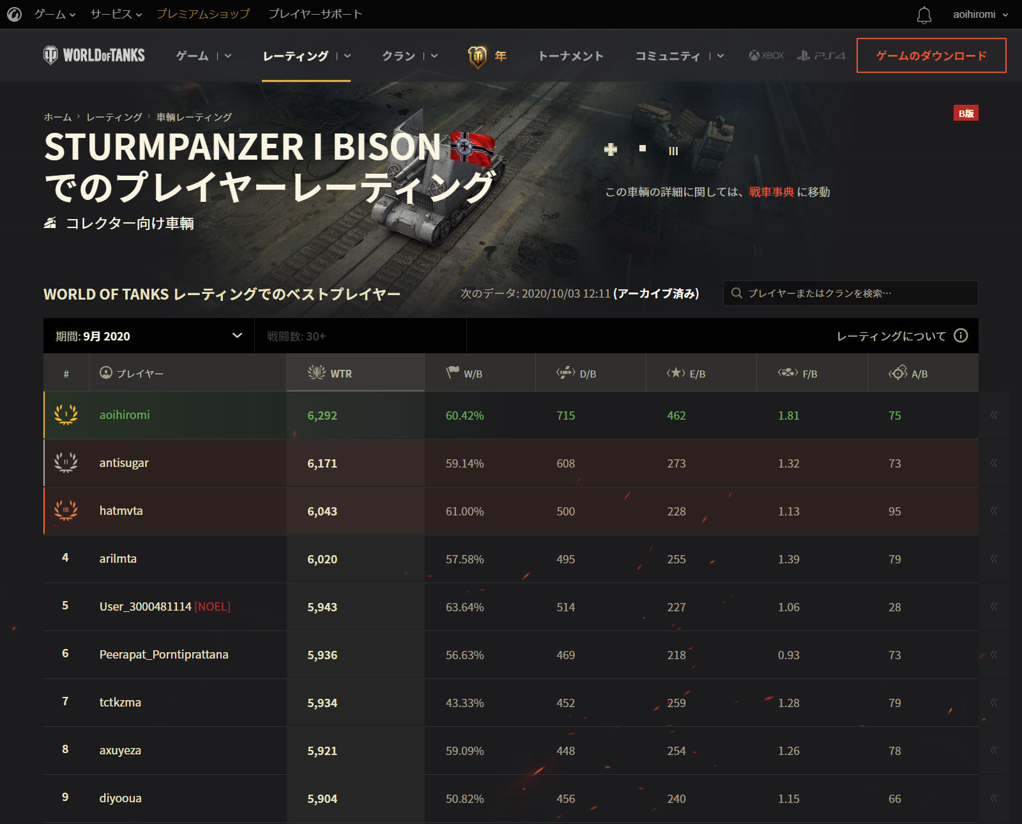Expand the コミュニティ nav chevron

[x=721, y=56]
